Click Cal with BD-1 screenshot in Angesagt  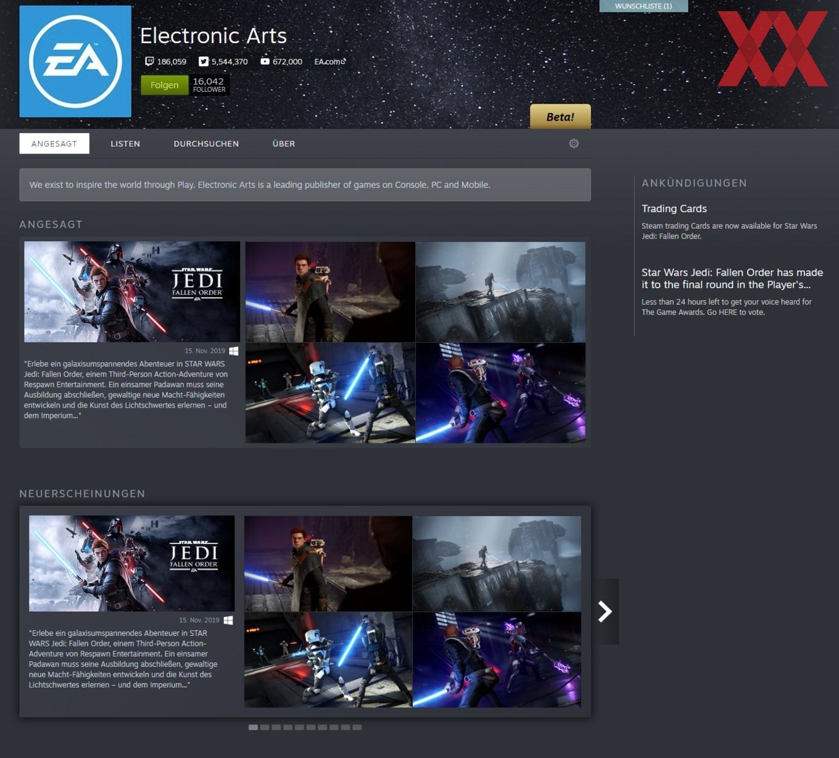(330, 292)
